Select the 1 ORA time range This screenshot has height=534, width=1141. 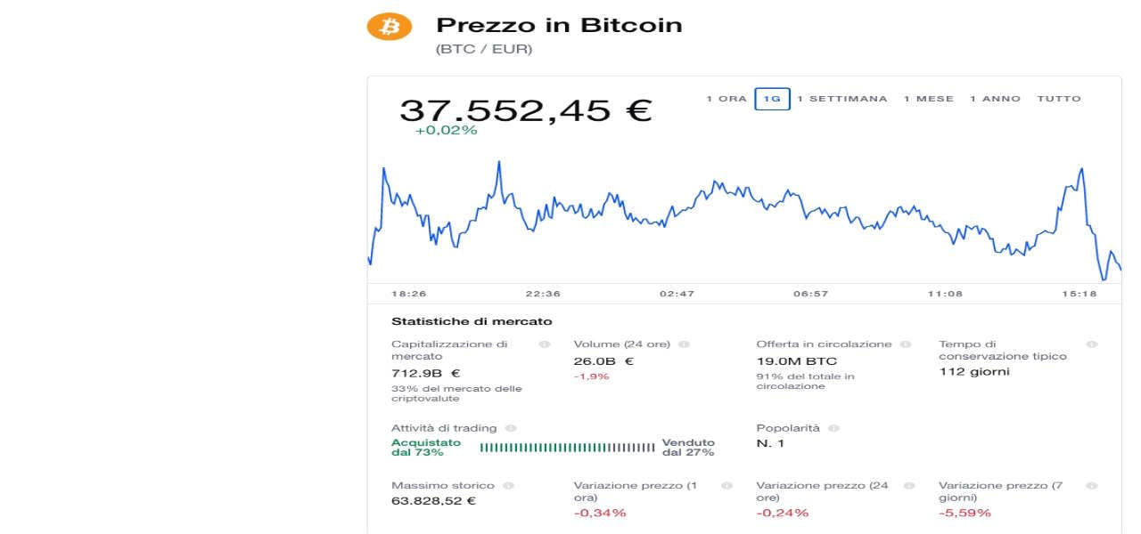[726, 99]
